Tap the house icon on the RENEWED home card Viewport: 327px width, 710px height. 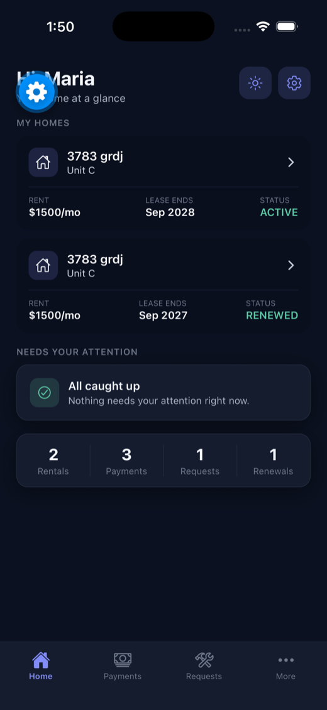tap(43, 265)
